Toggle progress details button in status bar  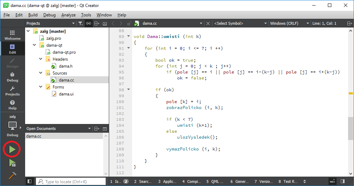tap(332, 181)
